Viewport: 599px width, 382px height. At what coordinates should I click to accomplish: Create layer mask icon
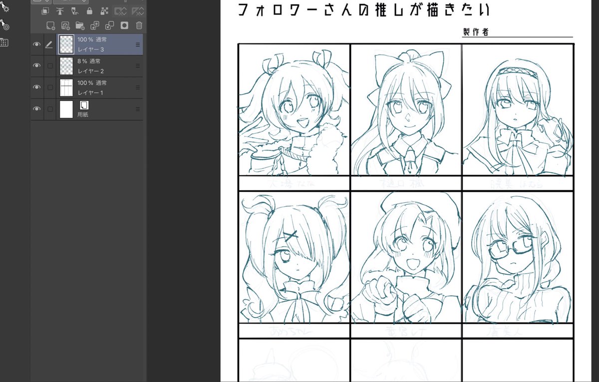[x=124, y=25]
